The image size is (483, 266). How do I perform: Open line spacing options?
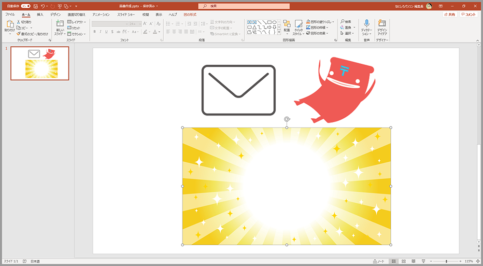coord(204,24)
